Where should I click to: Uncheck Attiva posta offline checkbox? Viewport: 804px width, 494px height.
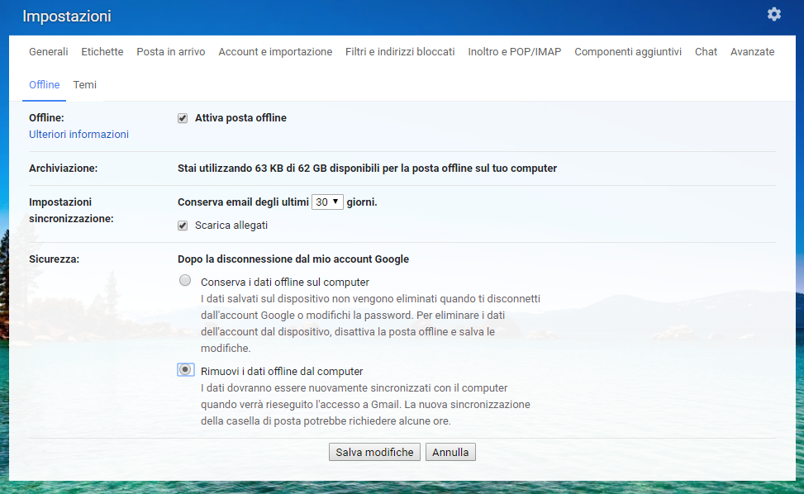coord(183,118)
